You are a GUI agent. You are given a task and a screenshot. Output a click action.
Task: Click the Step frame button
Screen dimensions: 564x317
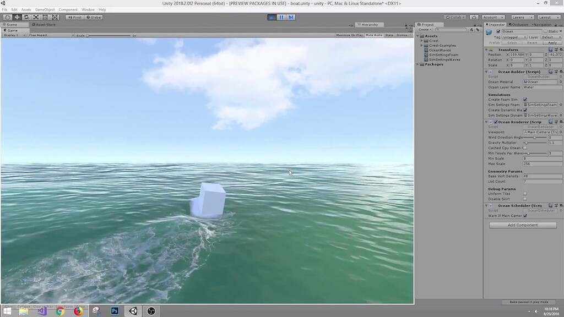(x=290, y=17)
